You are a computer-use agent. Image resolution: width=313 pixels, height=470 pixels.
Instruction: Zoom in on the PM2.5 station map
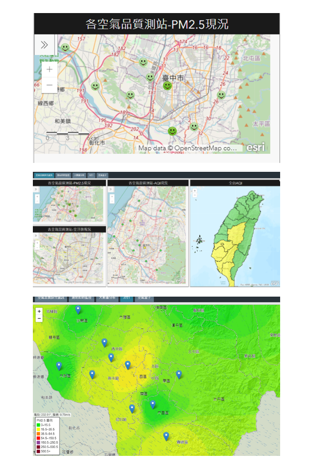click(49, 69)
